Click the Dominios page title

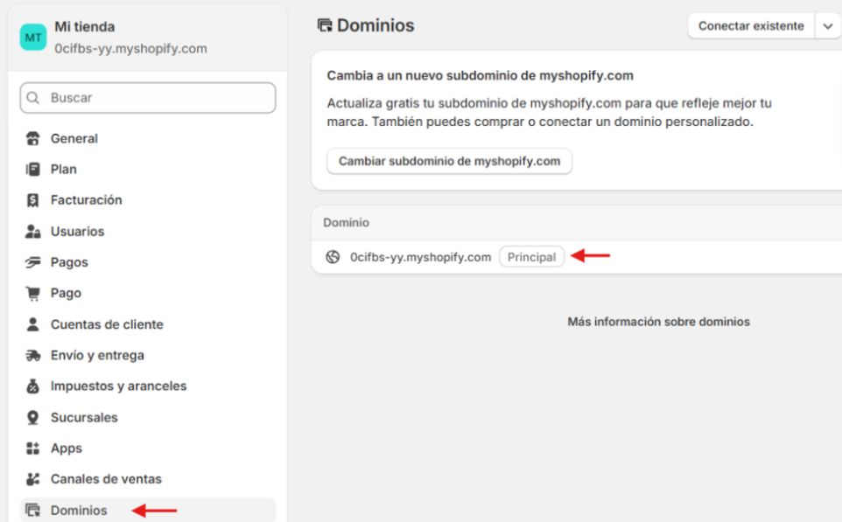[375, 25]
